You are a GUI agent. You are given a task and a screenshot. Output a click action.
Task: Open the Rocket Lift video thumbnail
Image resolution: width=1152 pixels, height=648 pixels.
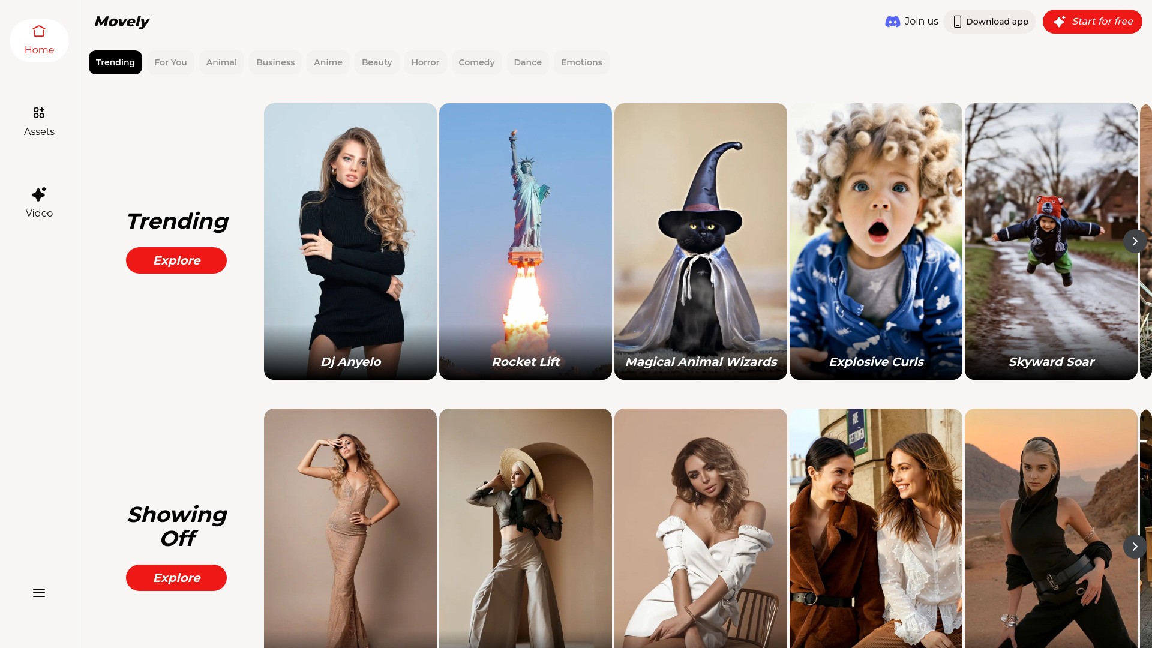tap(525, 241)
